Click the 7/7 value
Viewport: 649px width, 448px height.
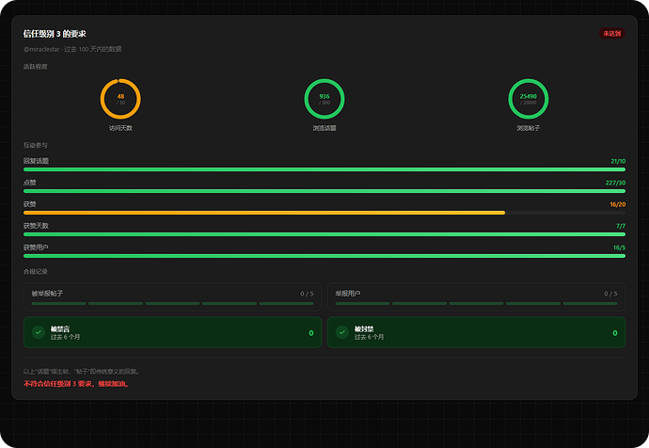point(621,226)
